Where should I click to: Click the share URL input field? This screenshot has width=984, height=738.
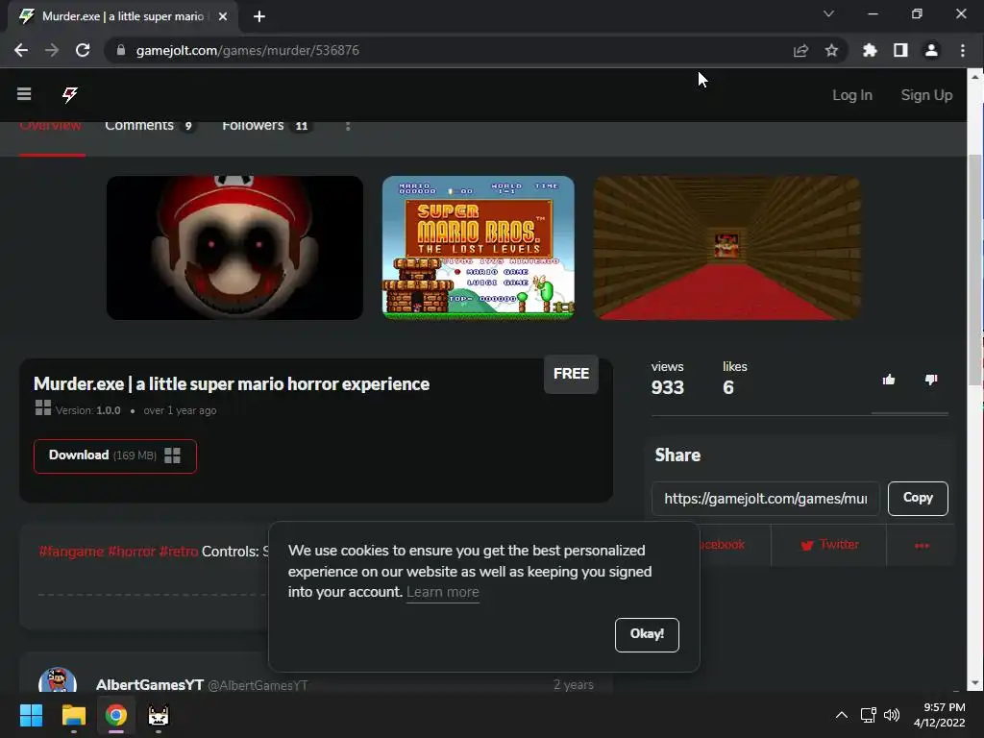point(765,499)
